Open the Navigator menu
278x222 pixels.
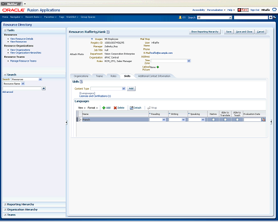tap(17, 17)
